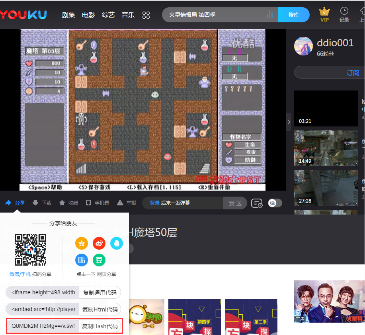Click 复制Flash代码 button
Viewport: 365px width, 335px height.
100,326
